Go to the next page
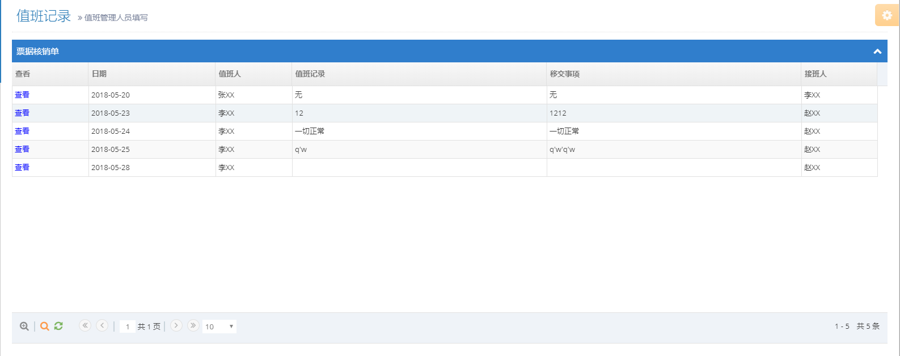The image size is (900, 356). (x=176, y=325)
